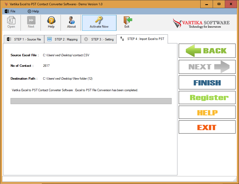Click the Destination Path label
The image size is (239, 184).
point(24,79)
